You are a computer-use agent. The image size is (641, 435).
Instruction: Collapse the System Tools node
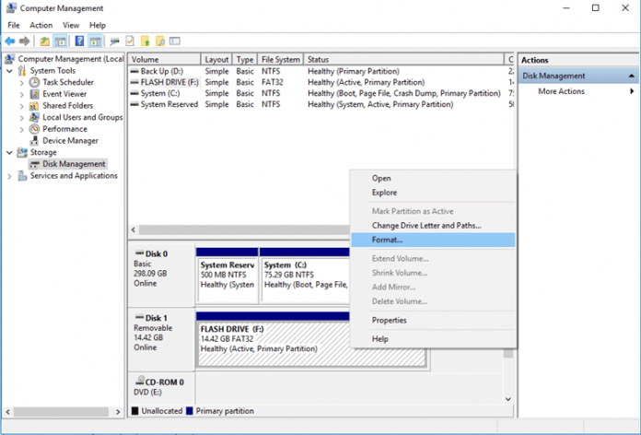point(10,70)
